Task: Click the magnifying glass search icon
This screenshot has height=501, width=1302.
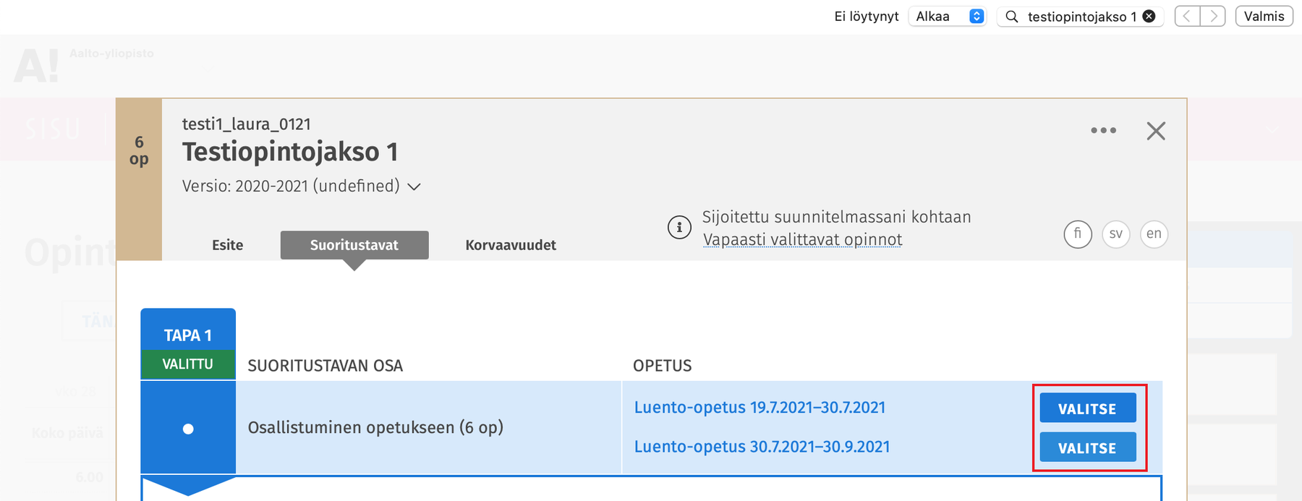Action: pyautogui.click(x=1012, y=17)
